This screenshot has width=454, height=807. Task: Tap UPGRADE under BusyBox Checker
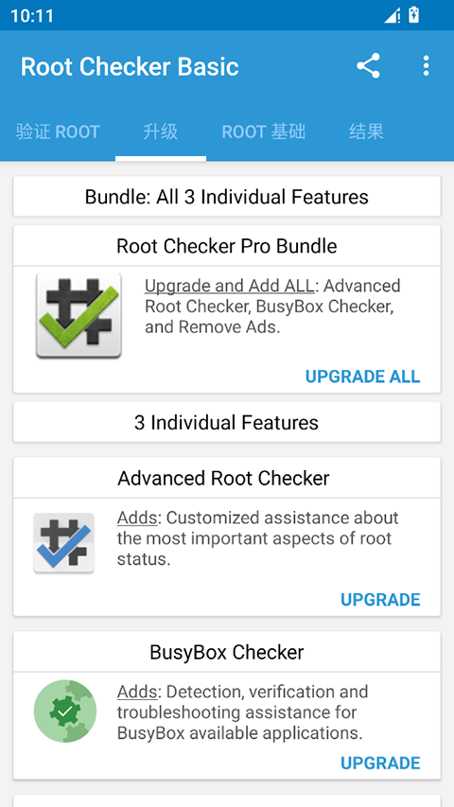[380, 763]
